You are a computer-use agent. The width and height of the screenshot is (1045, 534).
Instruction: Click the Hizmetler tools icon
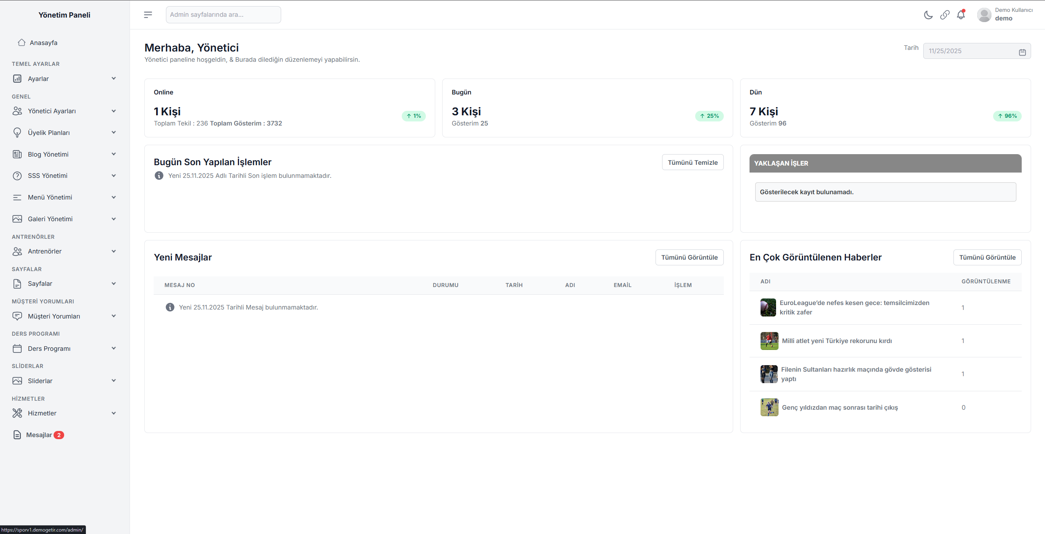(x=17, y=413)
